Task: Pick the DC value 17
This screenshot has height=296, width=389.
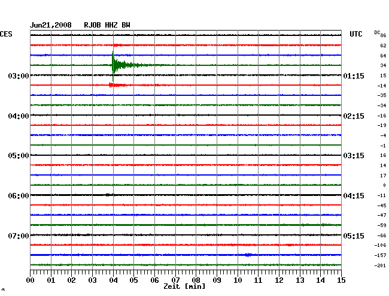Action: click(383, 176)
